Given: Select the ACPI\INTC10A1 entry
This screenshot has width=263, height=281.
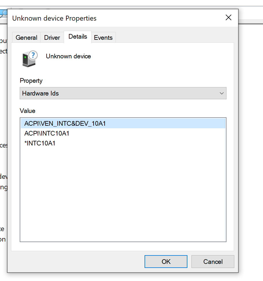Looking at the screenshot, I should tap(47, 134).
